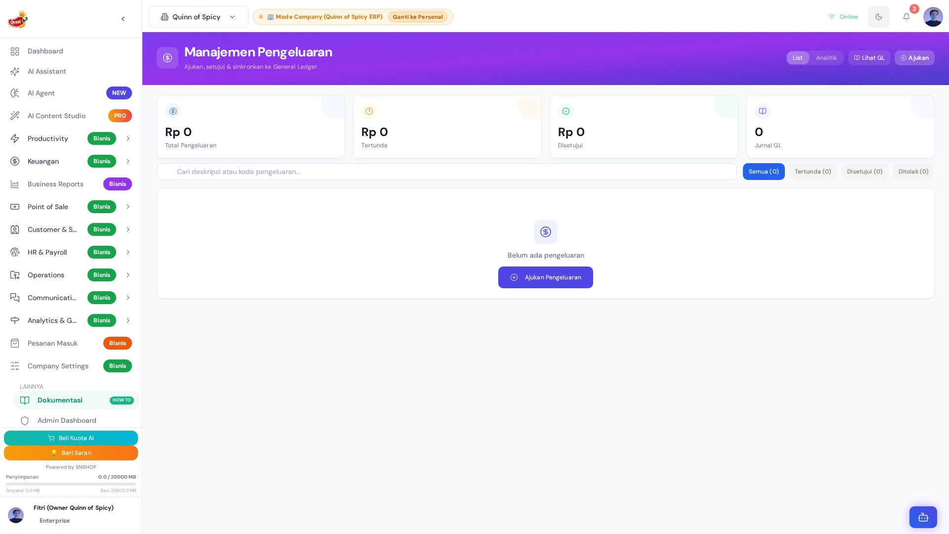Click the Quinn of Spicy logo
This screenshot has width=949, height=534.
pos(18,19)
